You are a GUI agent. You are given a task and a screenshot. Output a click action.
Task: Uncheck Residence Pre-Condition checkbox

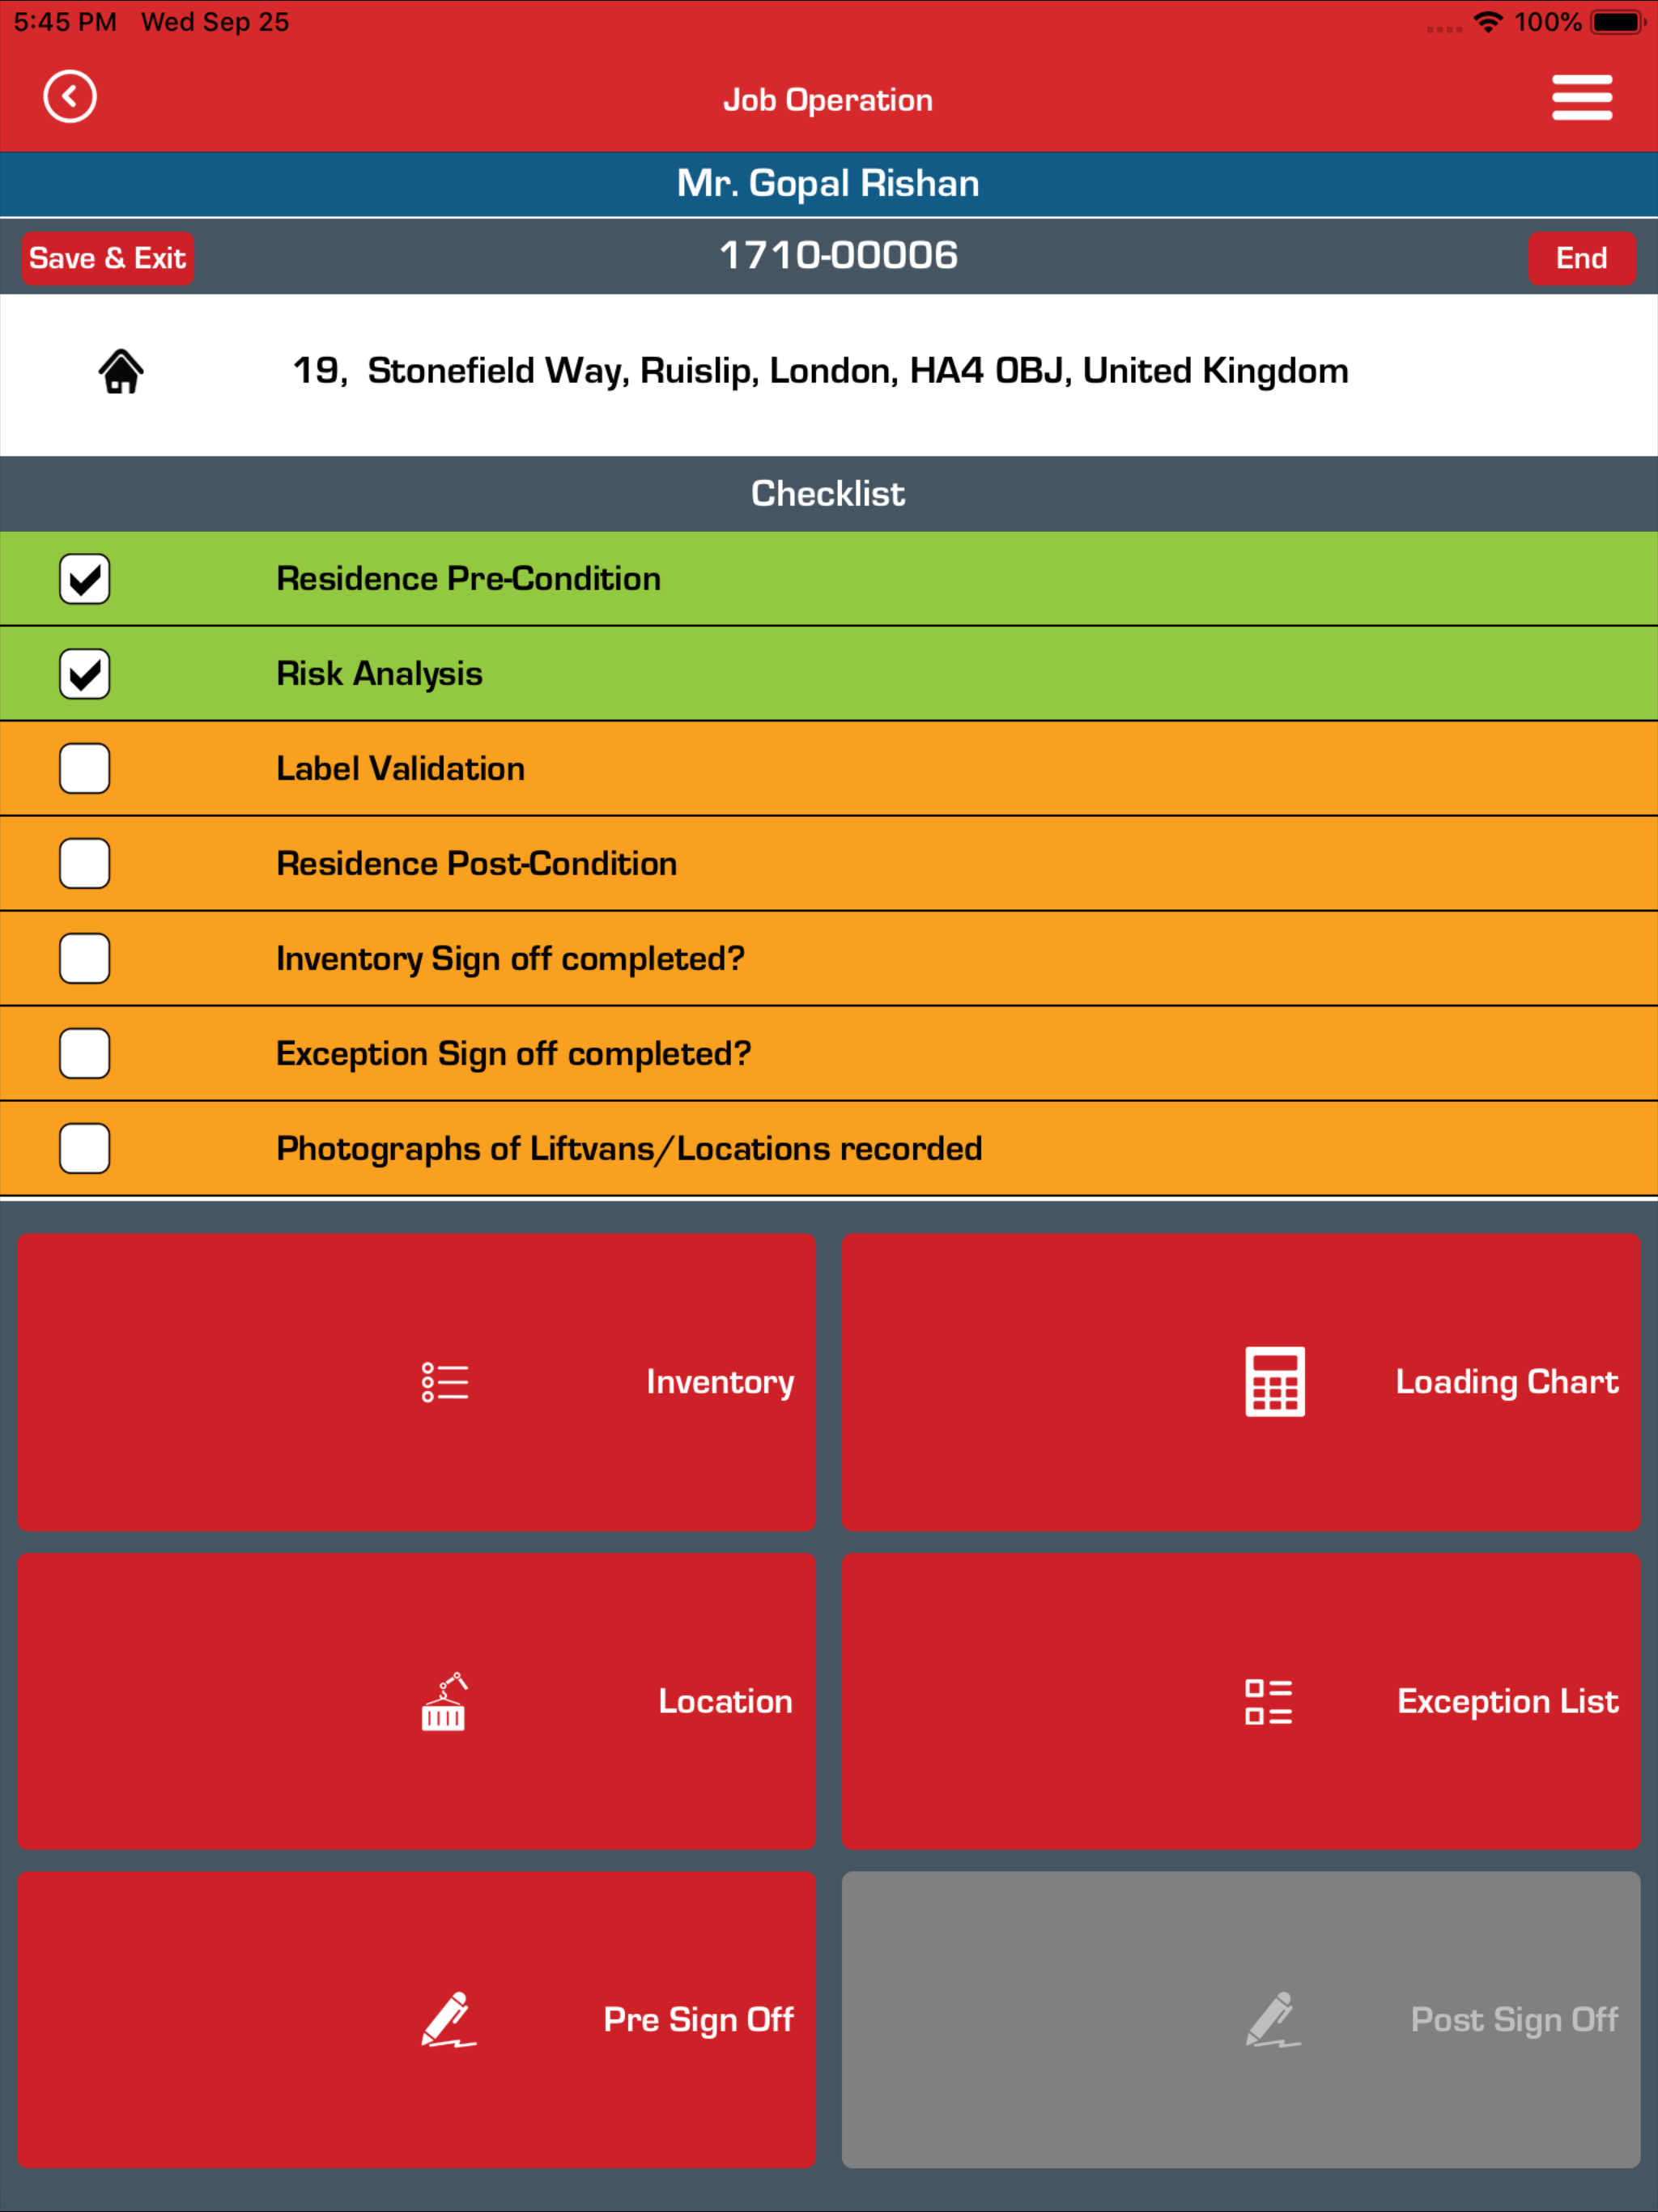(85, 579)
